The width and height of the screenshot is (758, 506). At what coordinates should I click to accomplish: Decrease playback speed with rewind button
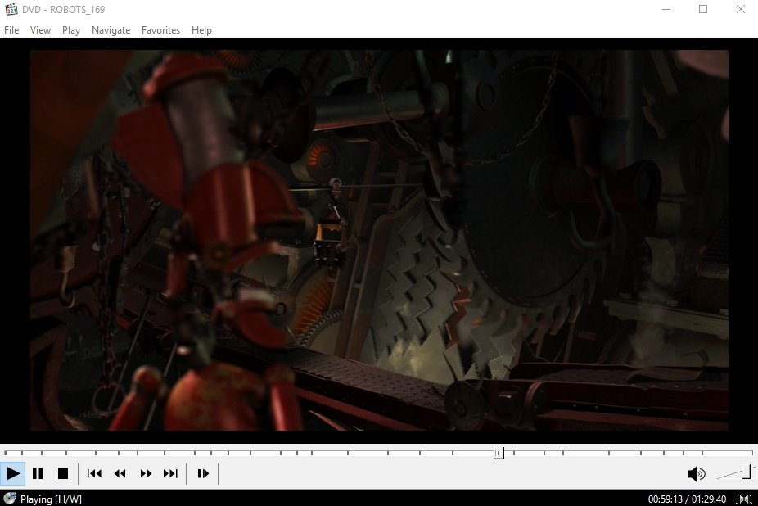(x=120, y=473)
